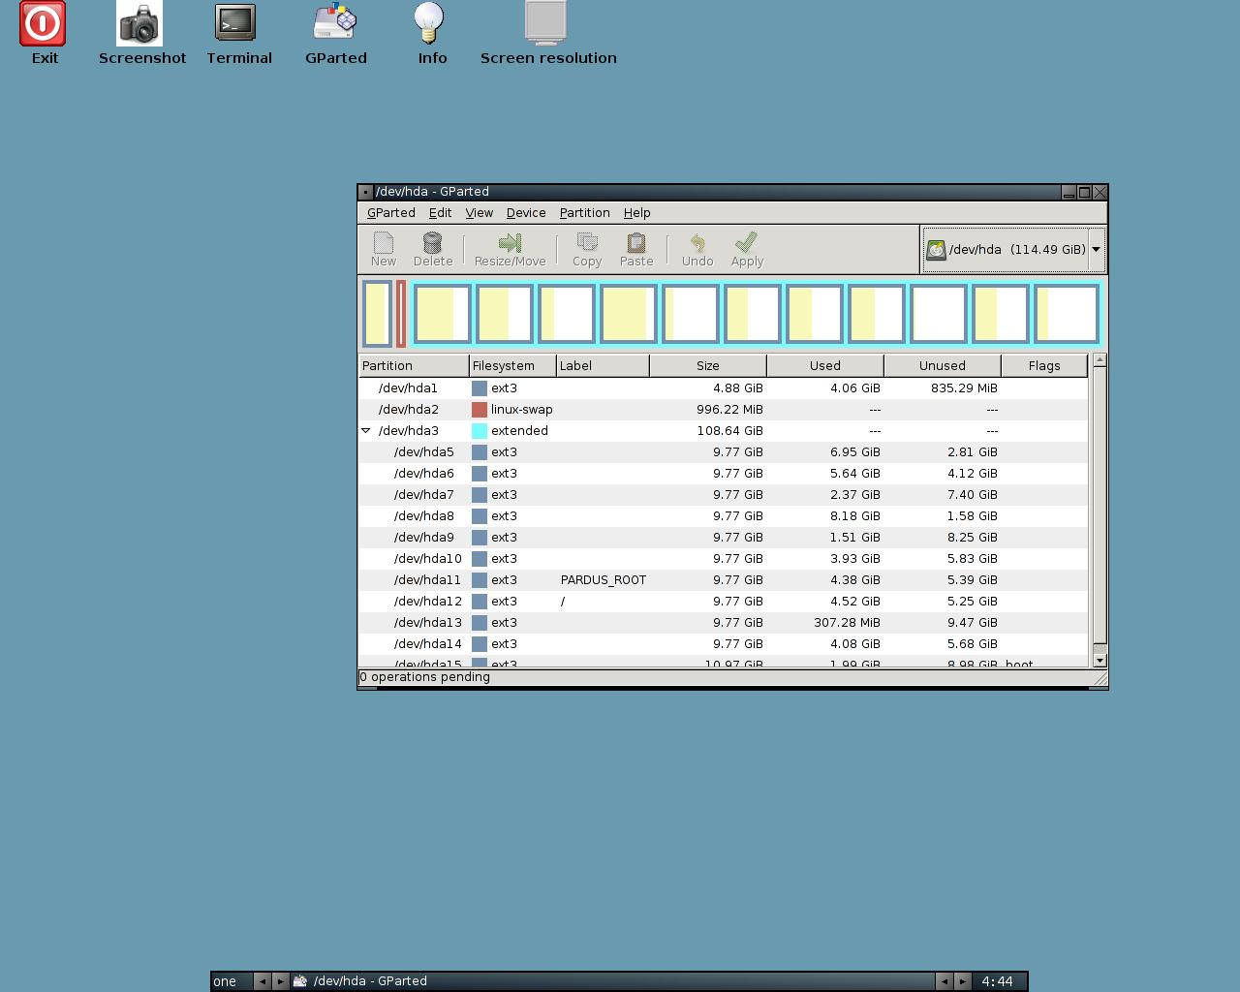Click the Paste toolbar icon

(636, 249)
